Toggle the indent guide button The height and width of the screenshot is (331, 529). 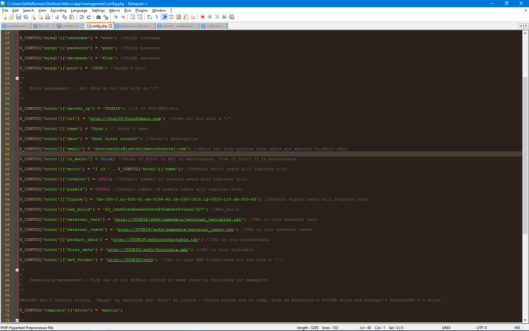pos(164,17)
